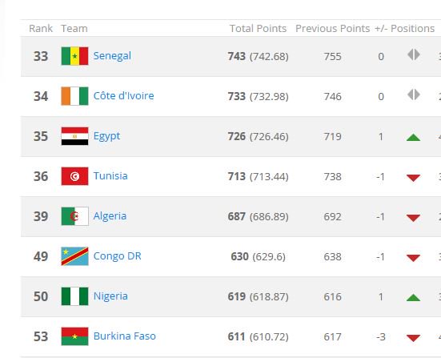Image resolution: width=441 pixels, height=358 pixels.
Task: Click Tunisia's red down arrow indicator
Action: coord(414,178)
